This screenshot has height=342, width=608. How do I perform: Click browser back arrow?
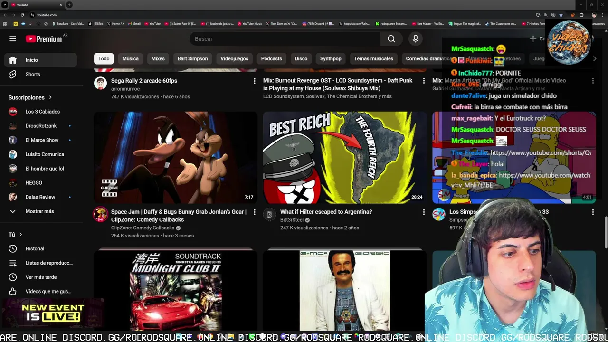pos(5,15)
